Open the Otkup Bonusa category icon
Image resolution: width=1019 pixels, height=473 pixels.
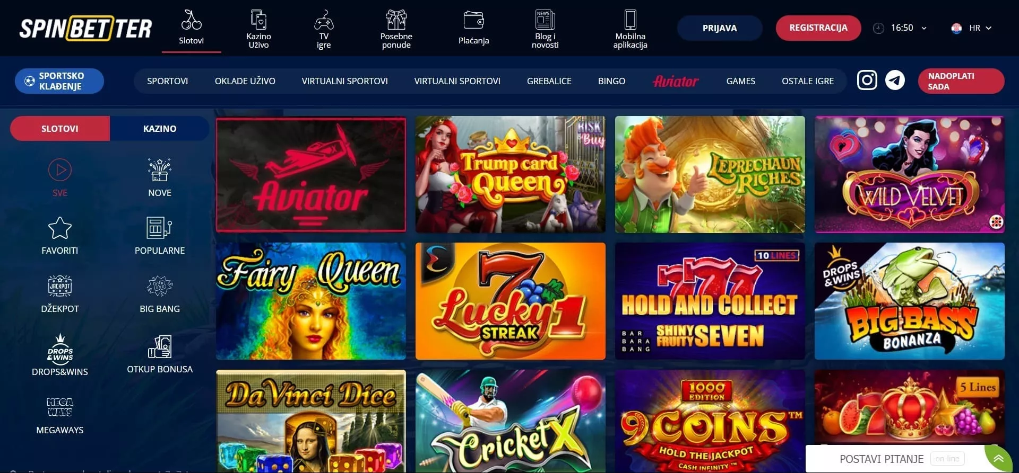point(160,346)
